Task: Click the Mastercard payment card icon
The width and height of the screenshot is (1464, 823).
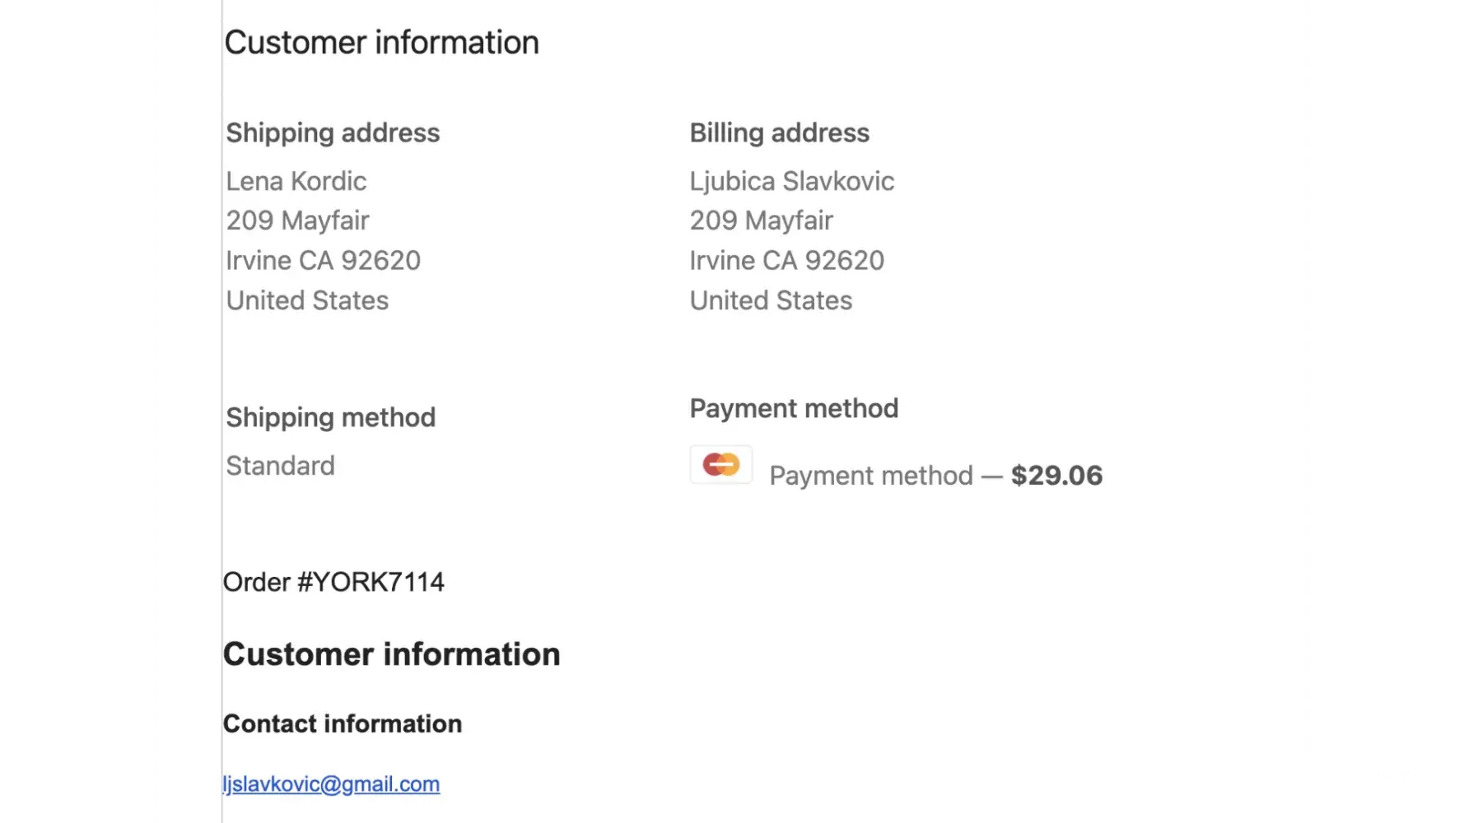Action: pyautogui.click(x=721, y=465)
